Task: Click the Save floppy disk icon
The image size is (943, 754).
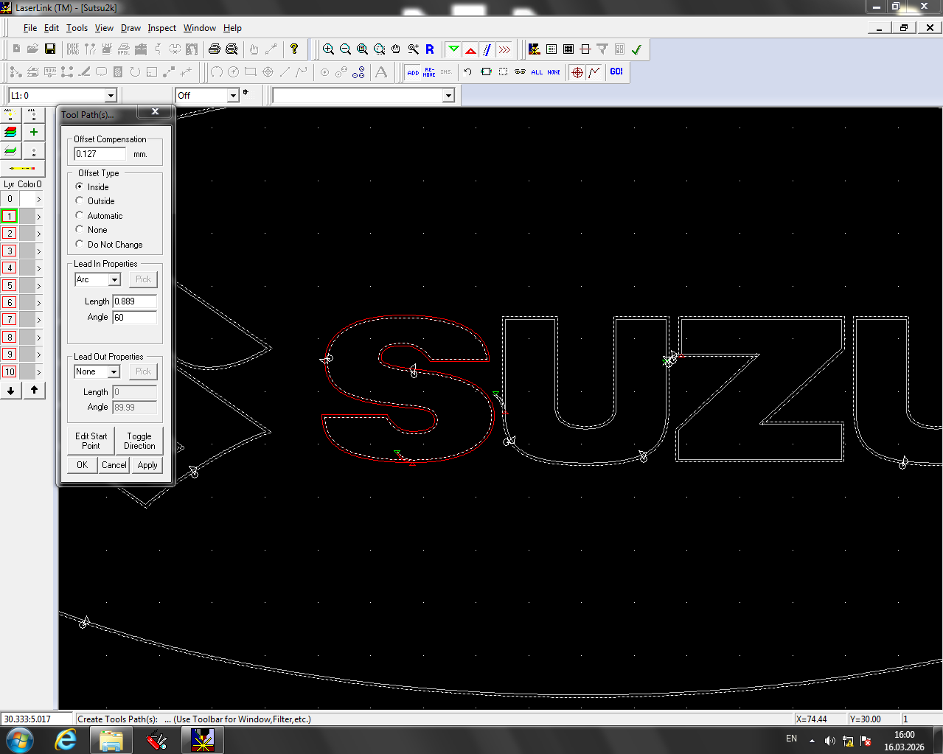Action: (50, 49)
